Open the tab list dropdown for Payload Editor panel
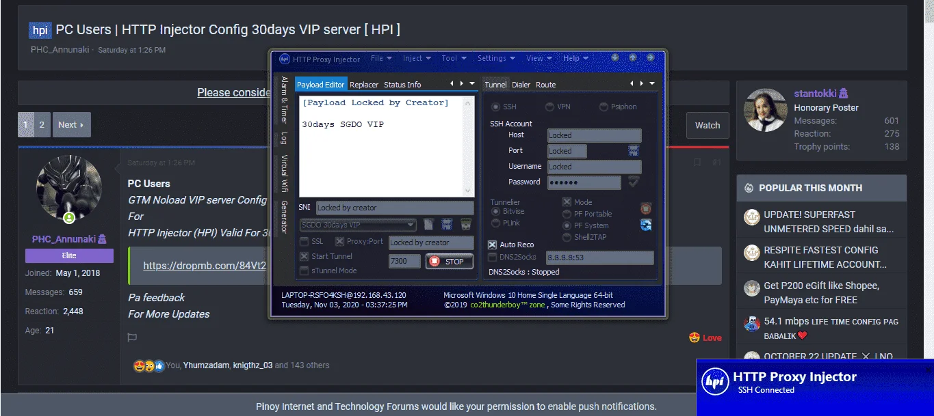Screen dimensions: 934x416 pos(471,83)
